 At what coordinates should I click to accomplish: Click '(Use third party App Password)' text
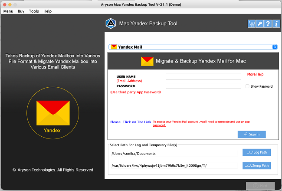(x=135, y=92)
